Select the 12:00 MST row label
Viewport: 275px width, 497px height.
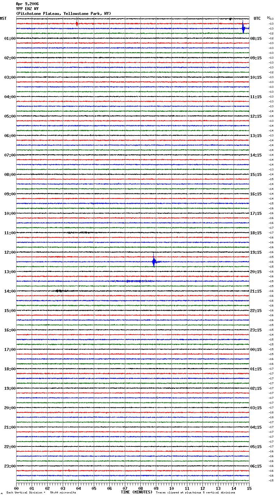pyautogui.click(x=10, y=252)
